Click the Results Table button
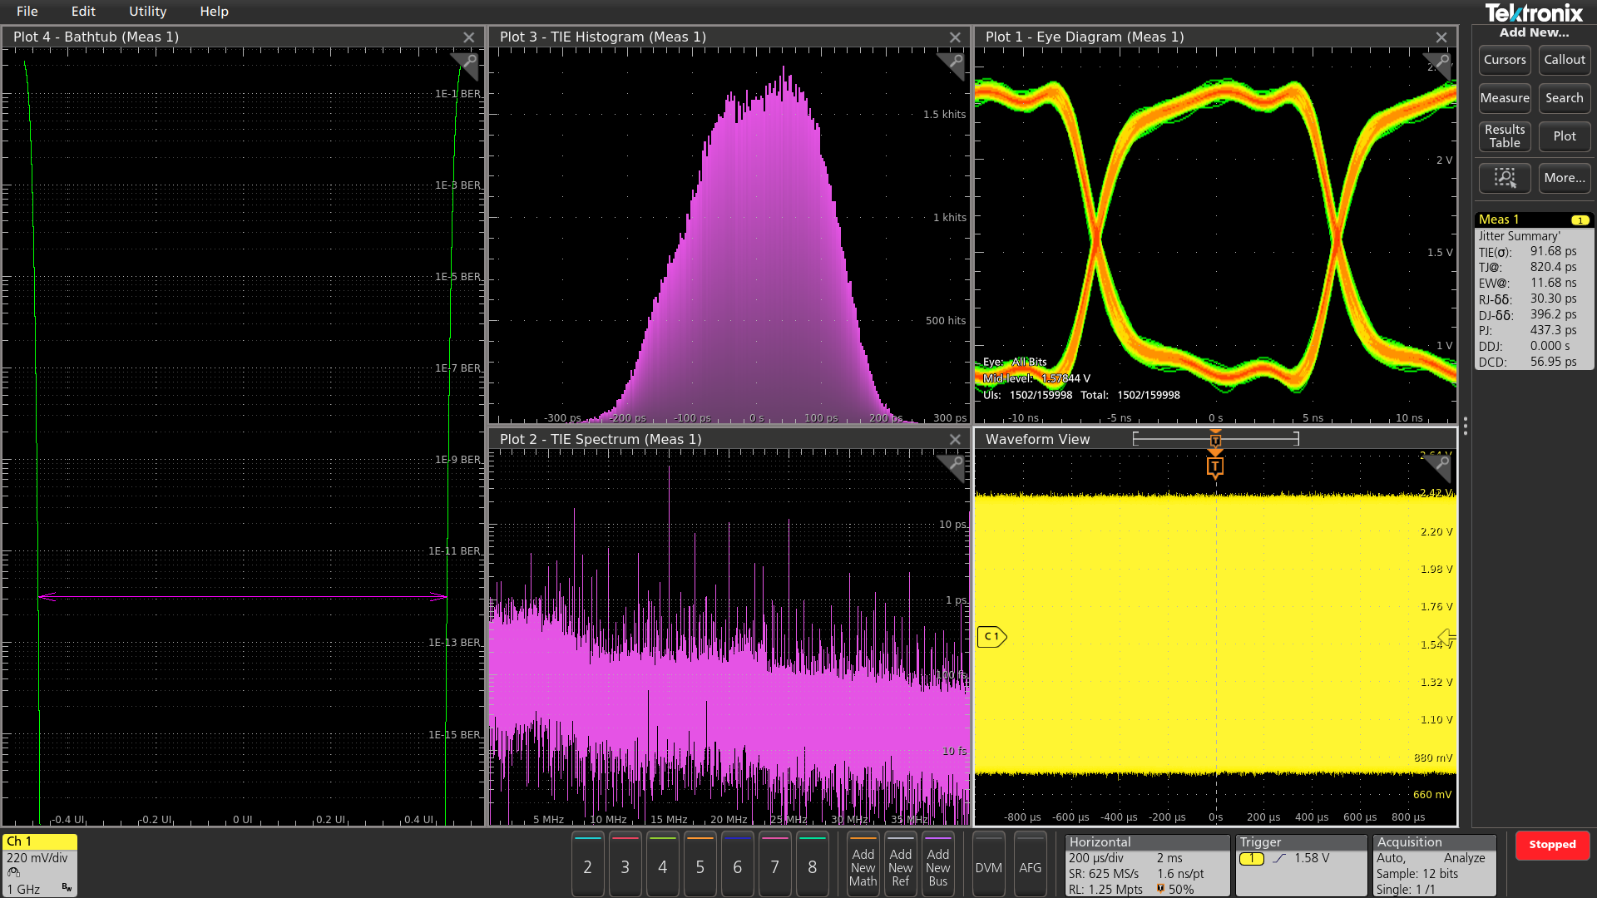Screen dimensions: 1597x898 pos(1504,136)
